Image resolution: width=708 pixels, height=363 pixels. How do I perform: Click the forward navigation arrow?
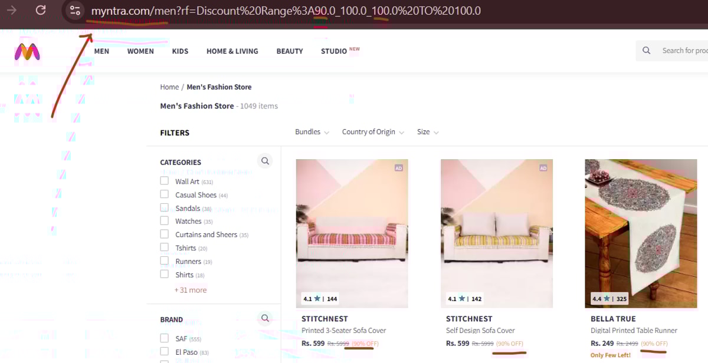tap(11, 10)
